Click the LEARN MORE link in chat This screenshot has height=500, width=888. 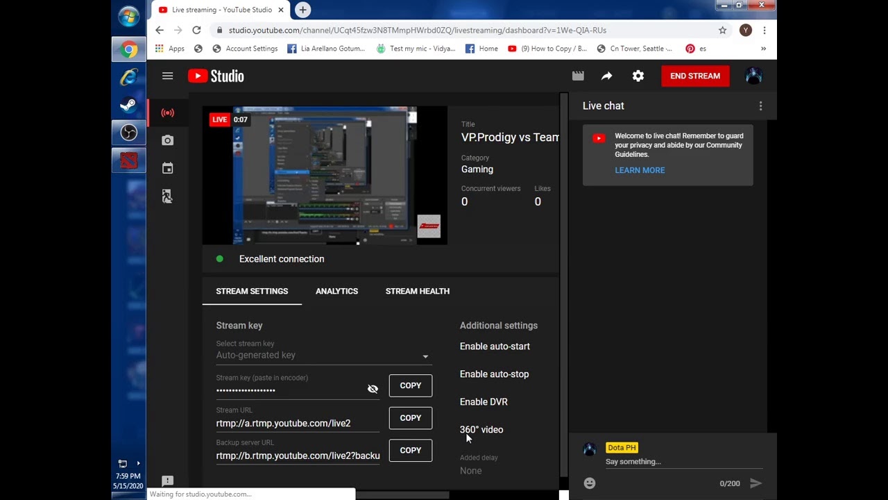640,170
